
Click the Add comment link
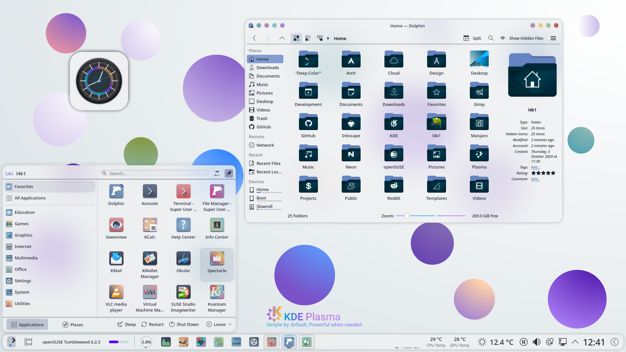pyautogui.click(x=535, y=179)
